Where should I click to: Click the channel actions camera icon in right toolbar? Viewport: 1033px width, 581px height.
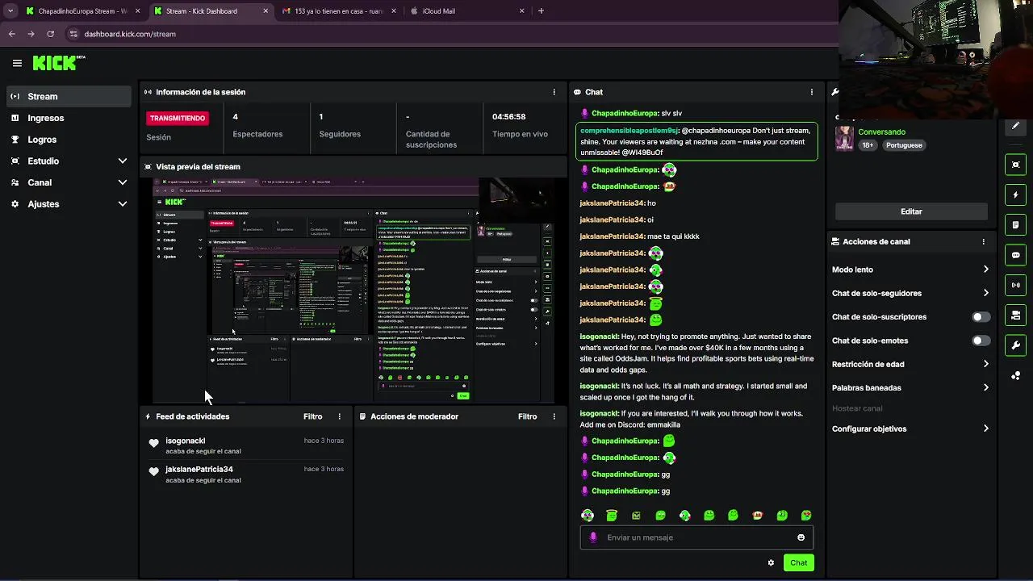pos(1015,315)
